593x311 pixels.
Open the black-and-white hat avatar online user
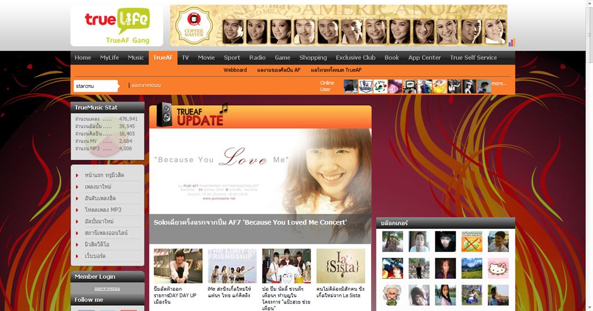[x=469, y=87]
